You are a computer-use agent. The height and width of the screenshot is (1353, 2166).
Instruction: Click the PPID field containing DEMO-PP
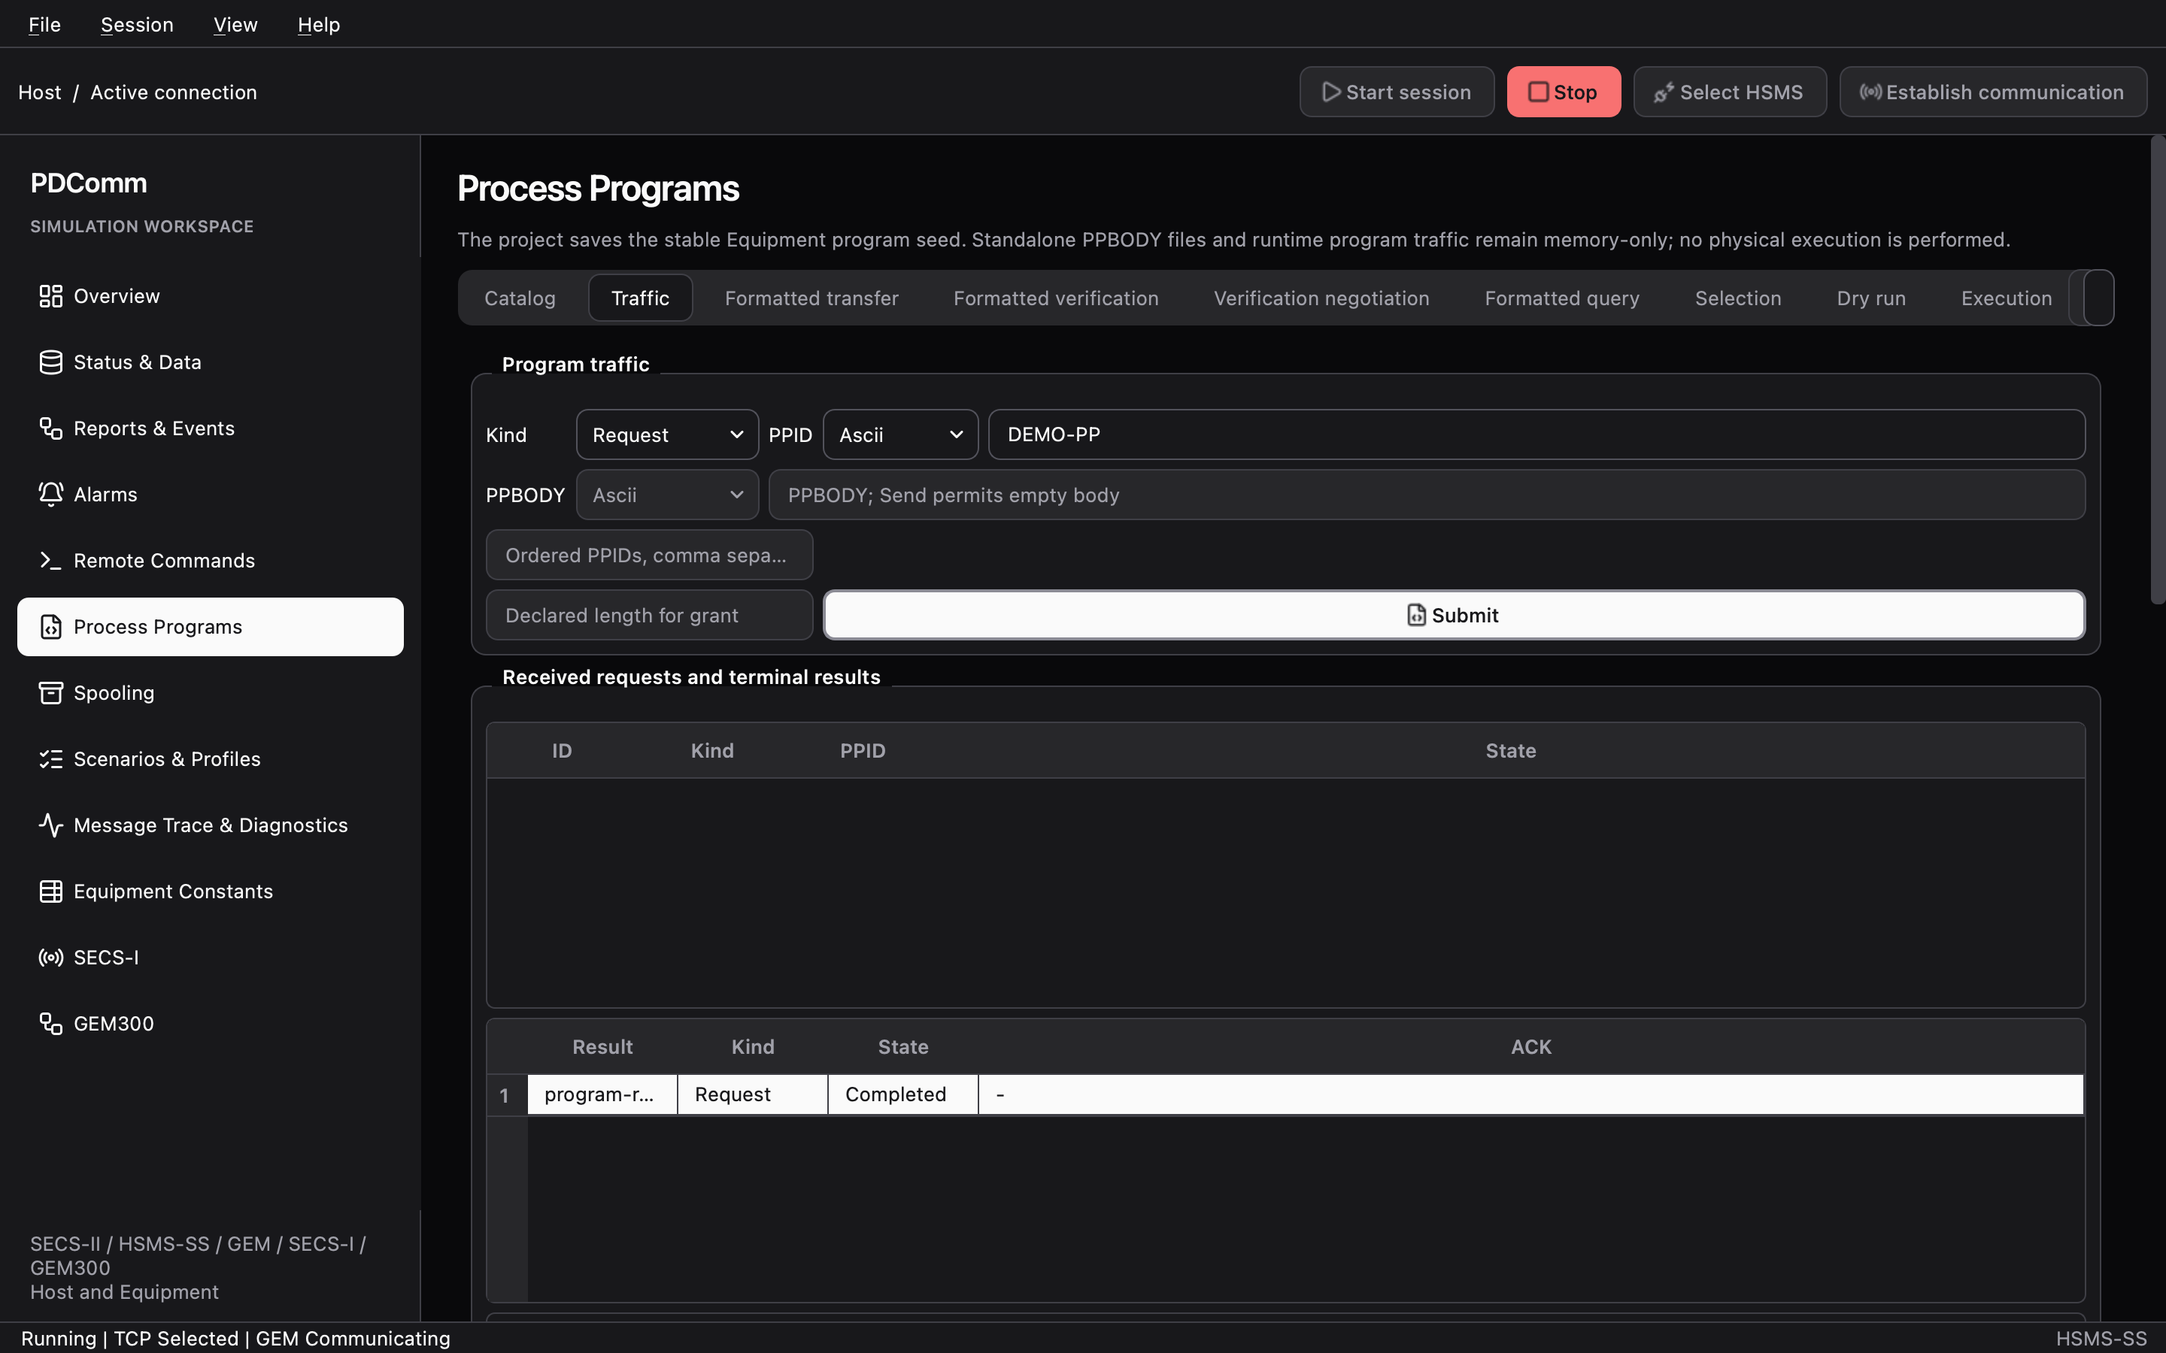click(x=1536, y=435)
